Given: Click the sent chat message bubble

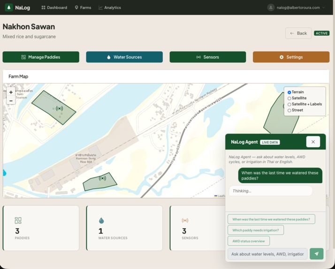Looking at the screenshot, I should 280,175.
